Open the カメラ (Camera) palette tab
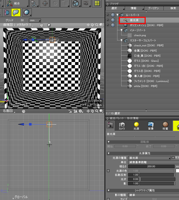This screenshot has width=179, height=200. [x=122, y=126]
